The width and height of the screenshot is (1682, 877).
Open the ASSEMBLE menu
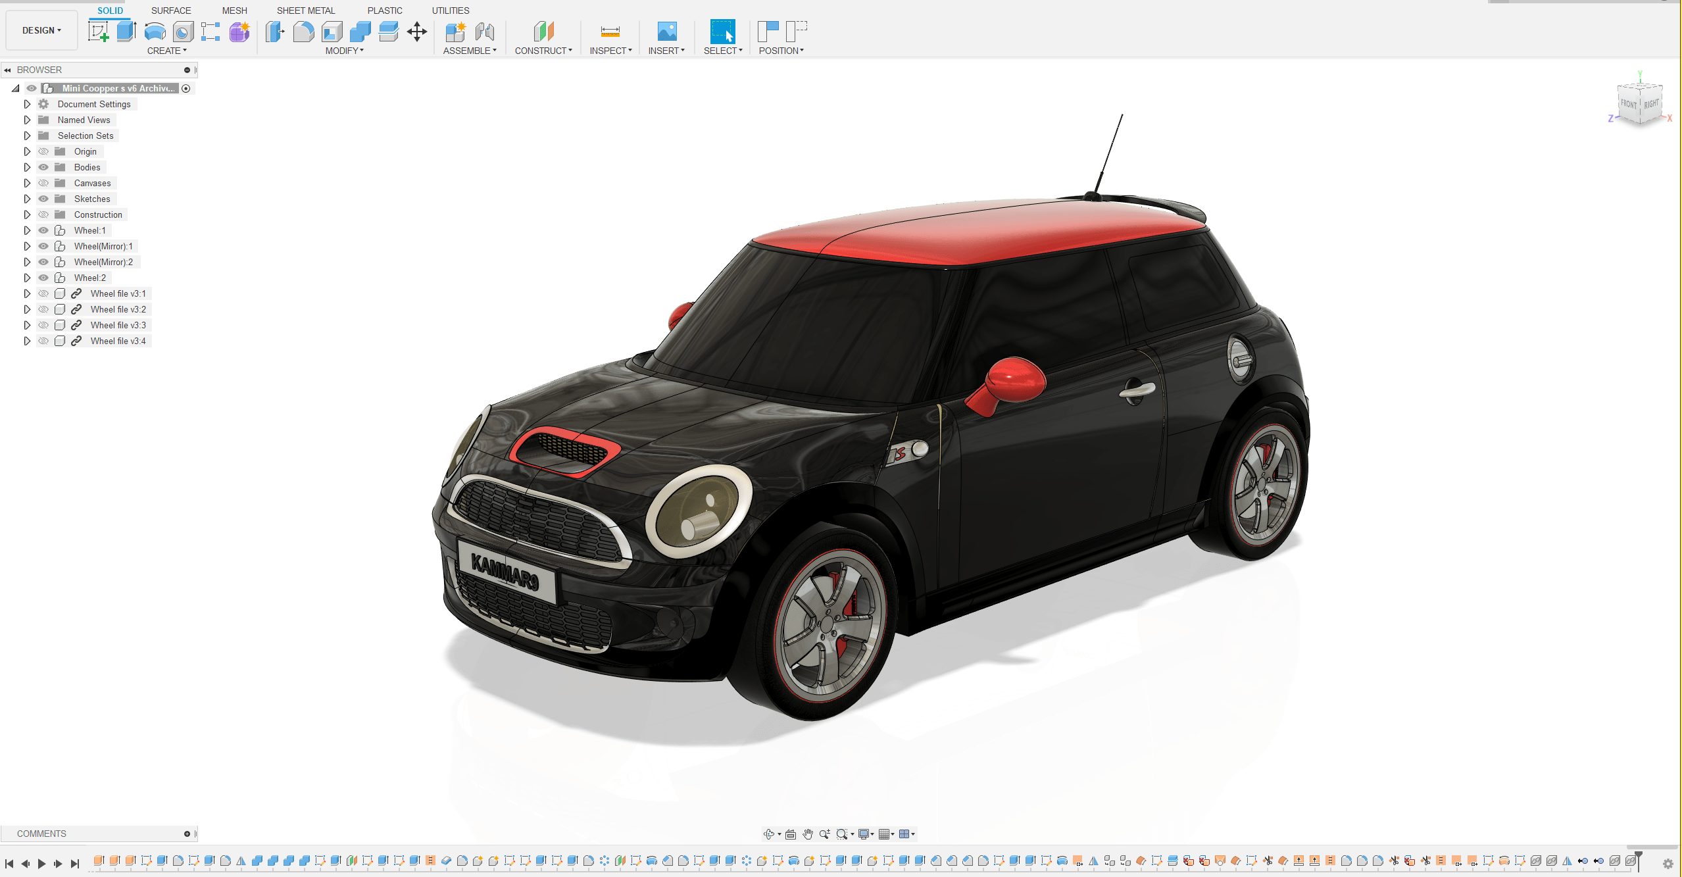(x=470, y=51)
